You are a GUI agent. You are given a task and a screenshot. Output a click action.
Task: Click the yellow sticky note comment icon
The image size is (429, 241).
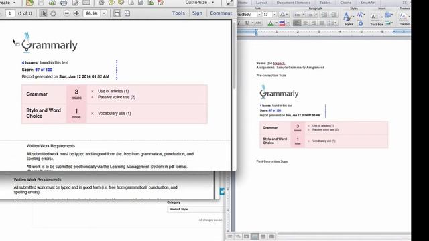[x=111, y=3]
